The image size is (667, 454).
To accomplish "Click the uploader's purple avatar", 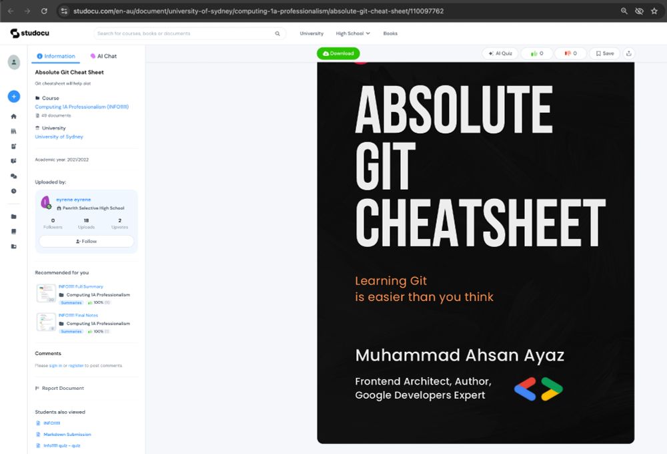I will (45, 203).
